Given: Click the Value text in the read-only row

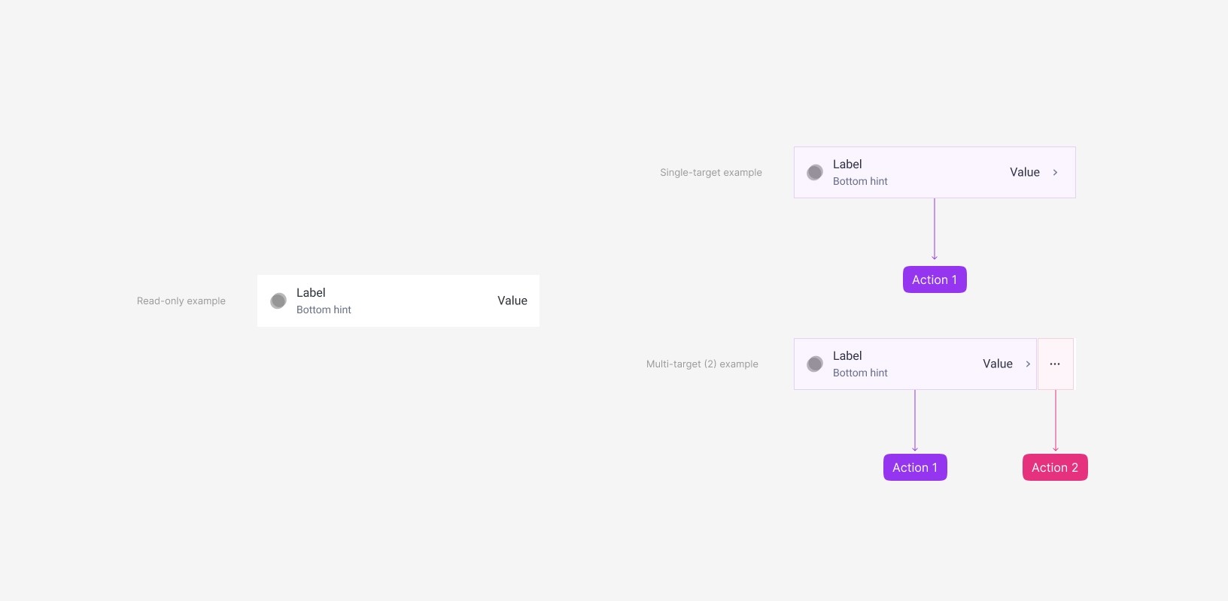Looking at the screenshot, I should pyautogui.click(x=512, y=300).
